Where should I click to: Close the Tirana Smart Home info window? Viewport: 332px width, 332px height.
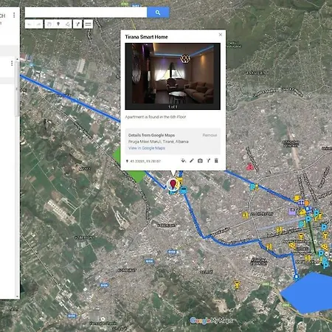click(221, 35)
